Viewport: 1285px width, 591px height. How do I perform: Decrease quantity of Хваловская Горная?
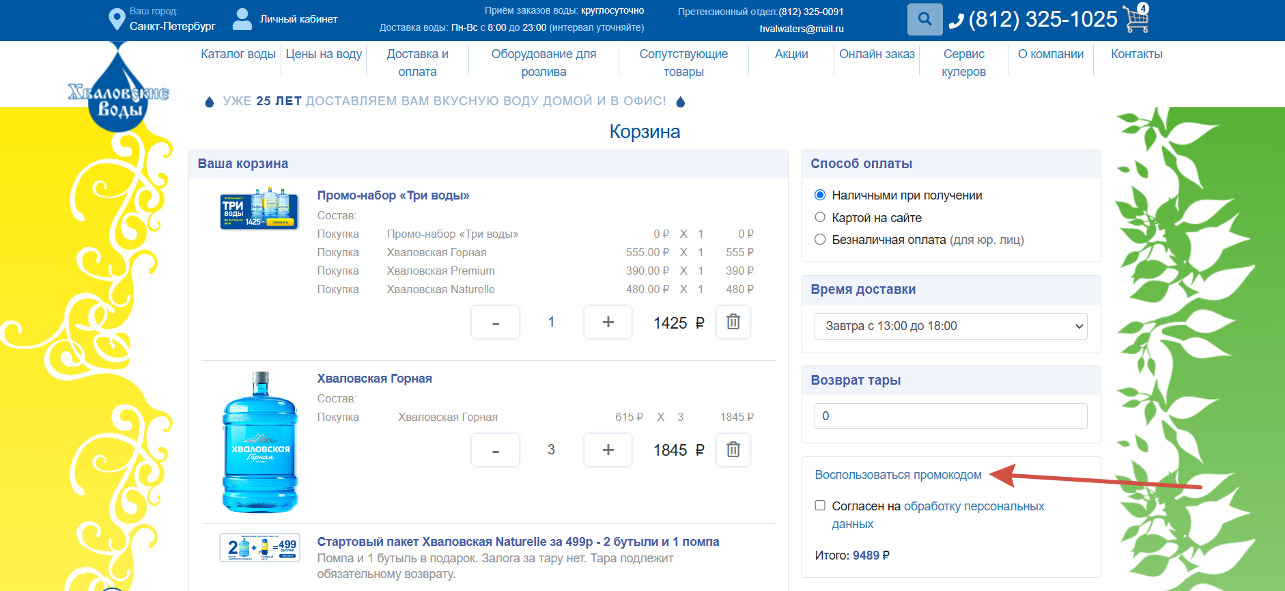495,450
